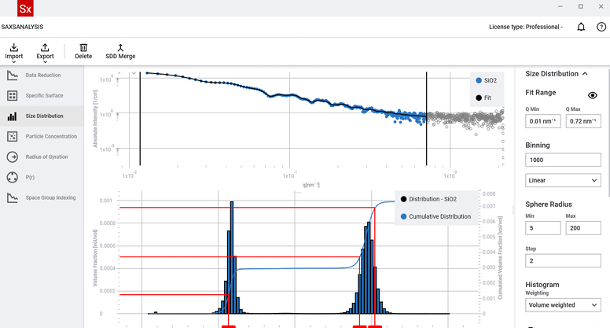
Task: Click the Sx application logo
Action: (x=9, y=8)
